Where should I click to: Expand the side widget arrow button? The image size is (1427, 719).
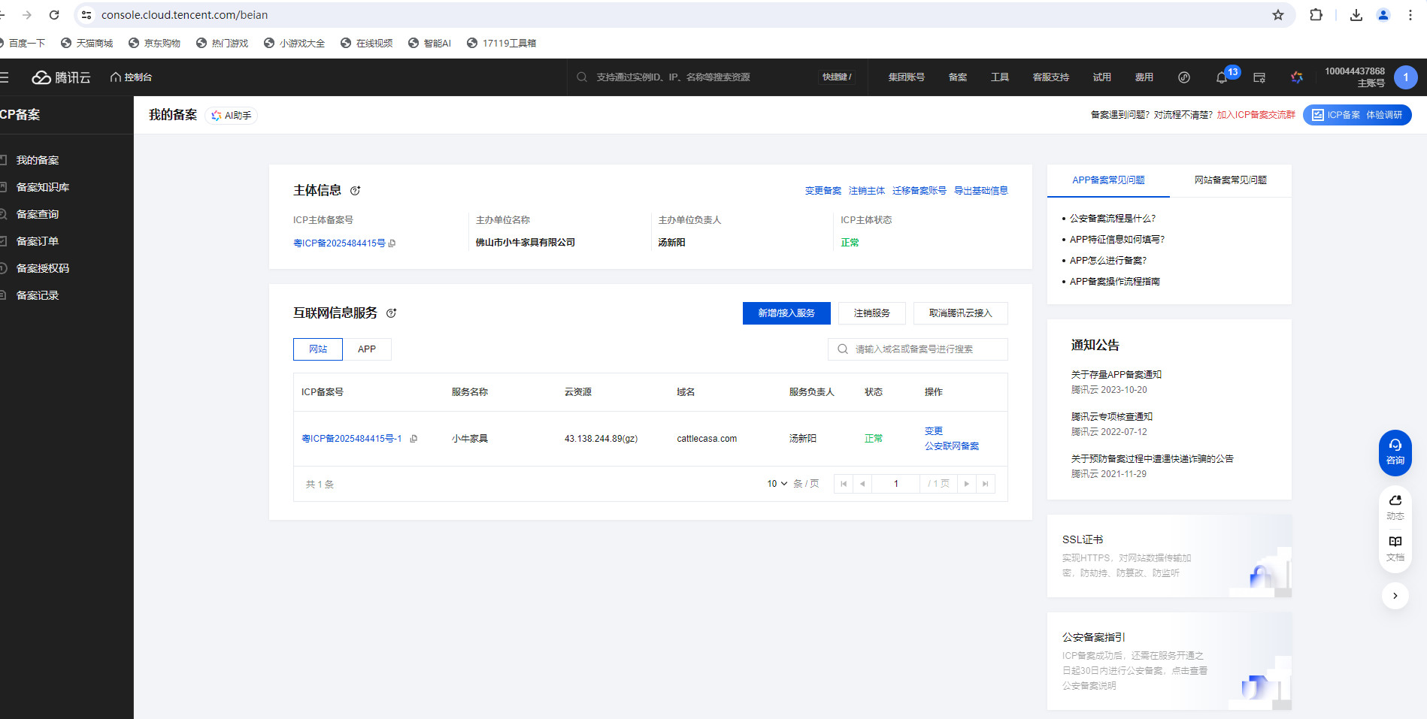click(x=1395, y=596)
